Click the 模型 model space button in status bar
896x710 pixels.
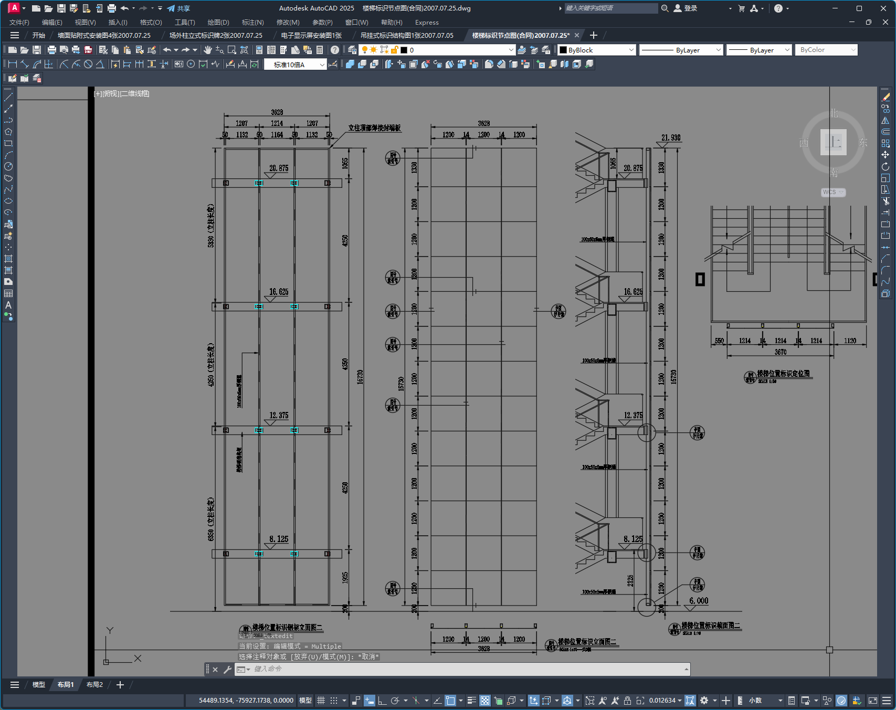click(305, 700)
